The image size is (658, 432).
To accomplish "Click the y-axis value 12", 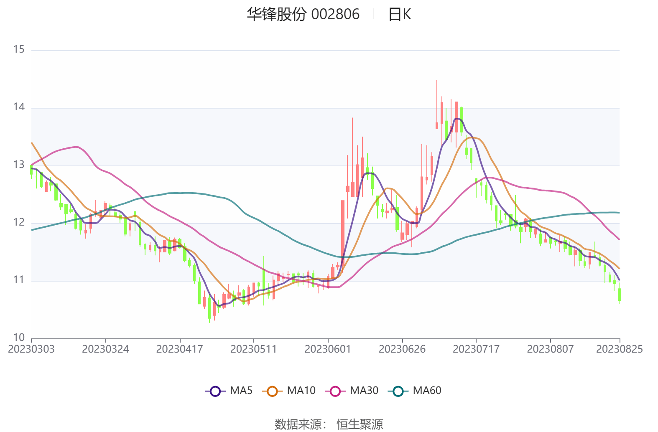I will (19, 222).
